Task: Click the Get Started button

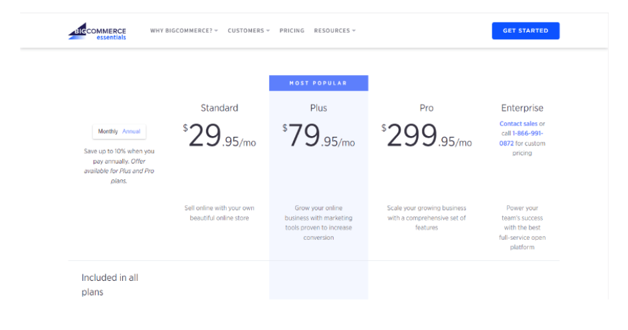Action: pyautogui.click(x=526, y=31)
